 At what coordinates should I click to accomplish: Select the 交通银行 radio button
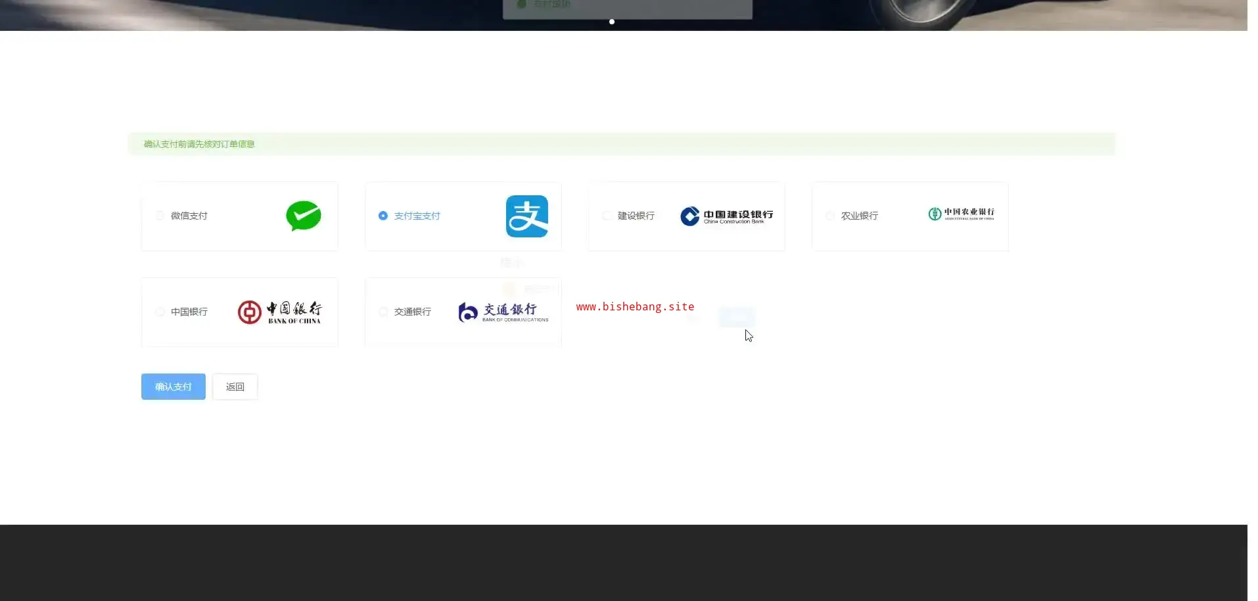coord(383,312)
